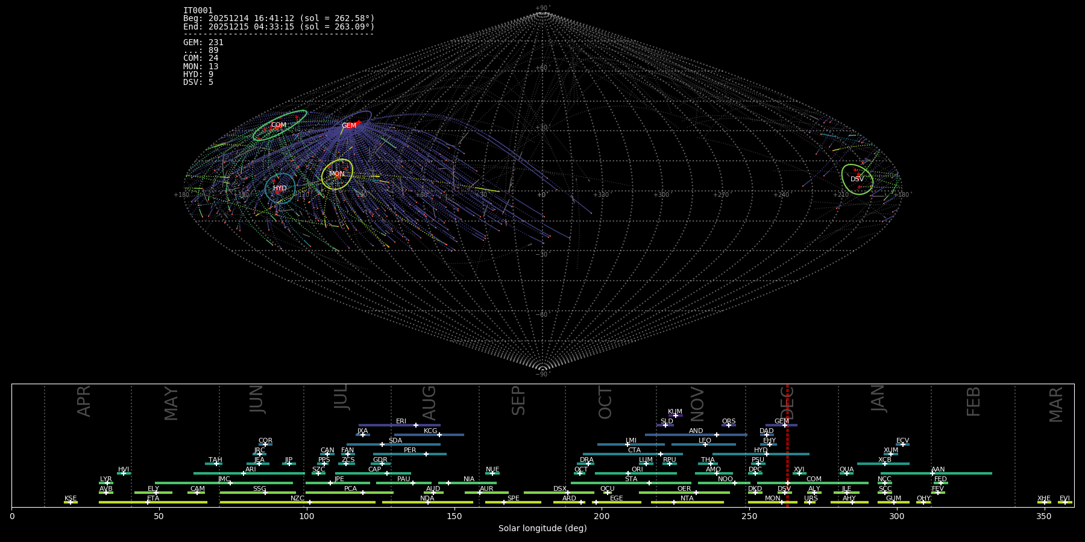Viewport: 1085px width, 542px height.
Task: Click the ECV shower label in the timeline
Action: point(902,441)
